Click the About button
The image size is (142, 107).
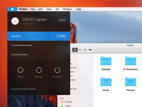coord(62,20)
